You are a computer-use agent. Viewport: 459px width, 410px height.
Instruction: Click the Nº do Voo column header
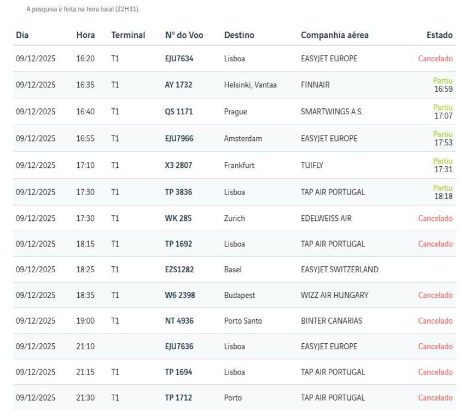(184, 35)
